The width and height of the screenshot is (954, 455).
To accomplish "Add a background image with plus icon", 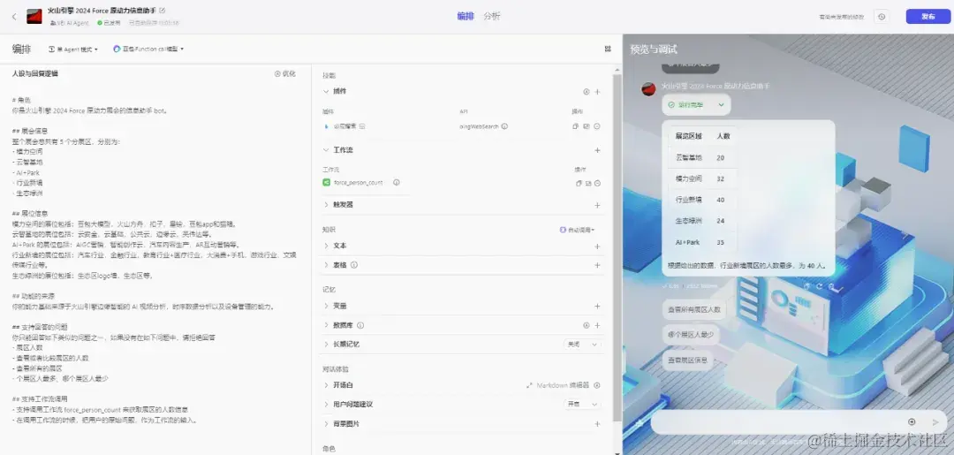I will 597,424.
